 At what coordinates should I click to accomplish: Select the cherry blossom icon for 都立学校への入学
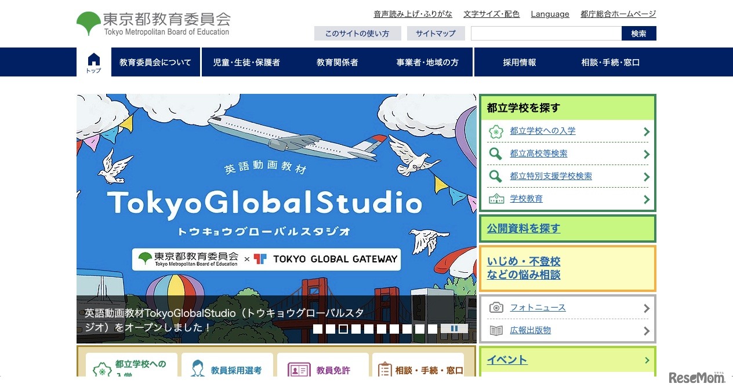coord(496,131)
